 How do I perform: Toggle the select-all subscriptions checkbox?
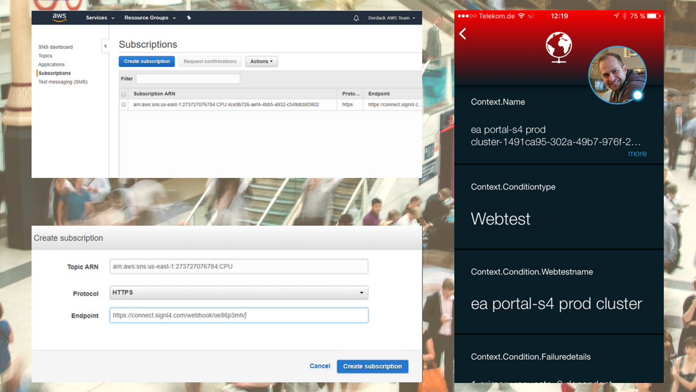click(124, 94)
